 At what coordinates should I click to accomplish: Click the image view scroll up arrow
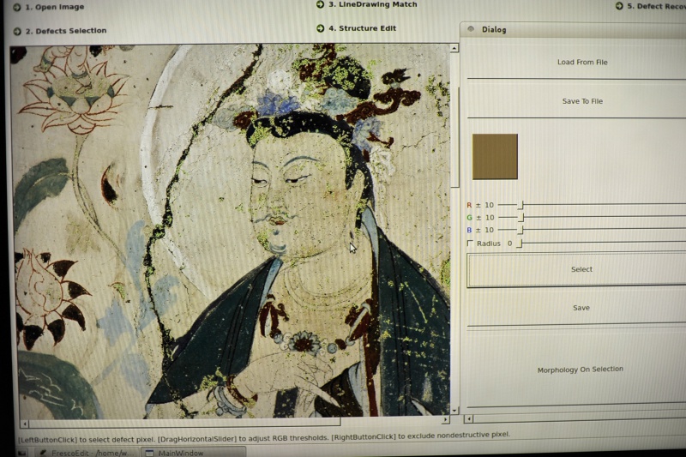454,48
